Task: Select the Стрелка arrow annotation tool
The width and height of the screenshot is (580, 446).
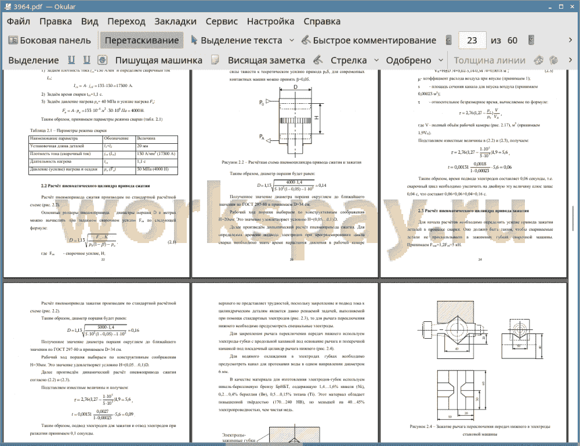Action: (x=349, y=60)
